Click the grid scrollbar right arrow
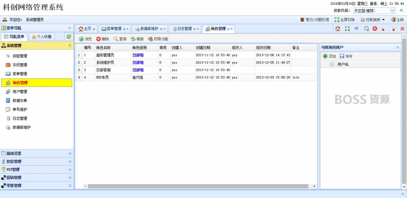The width and height of the screenshot is (407, 198). tap(314, 186)
